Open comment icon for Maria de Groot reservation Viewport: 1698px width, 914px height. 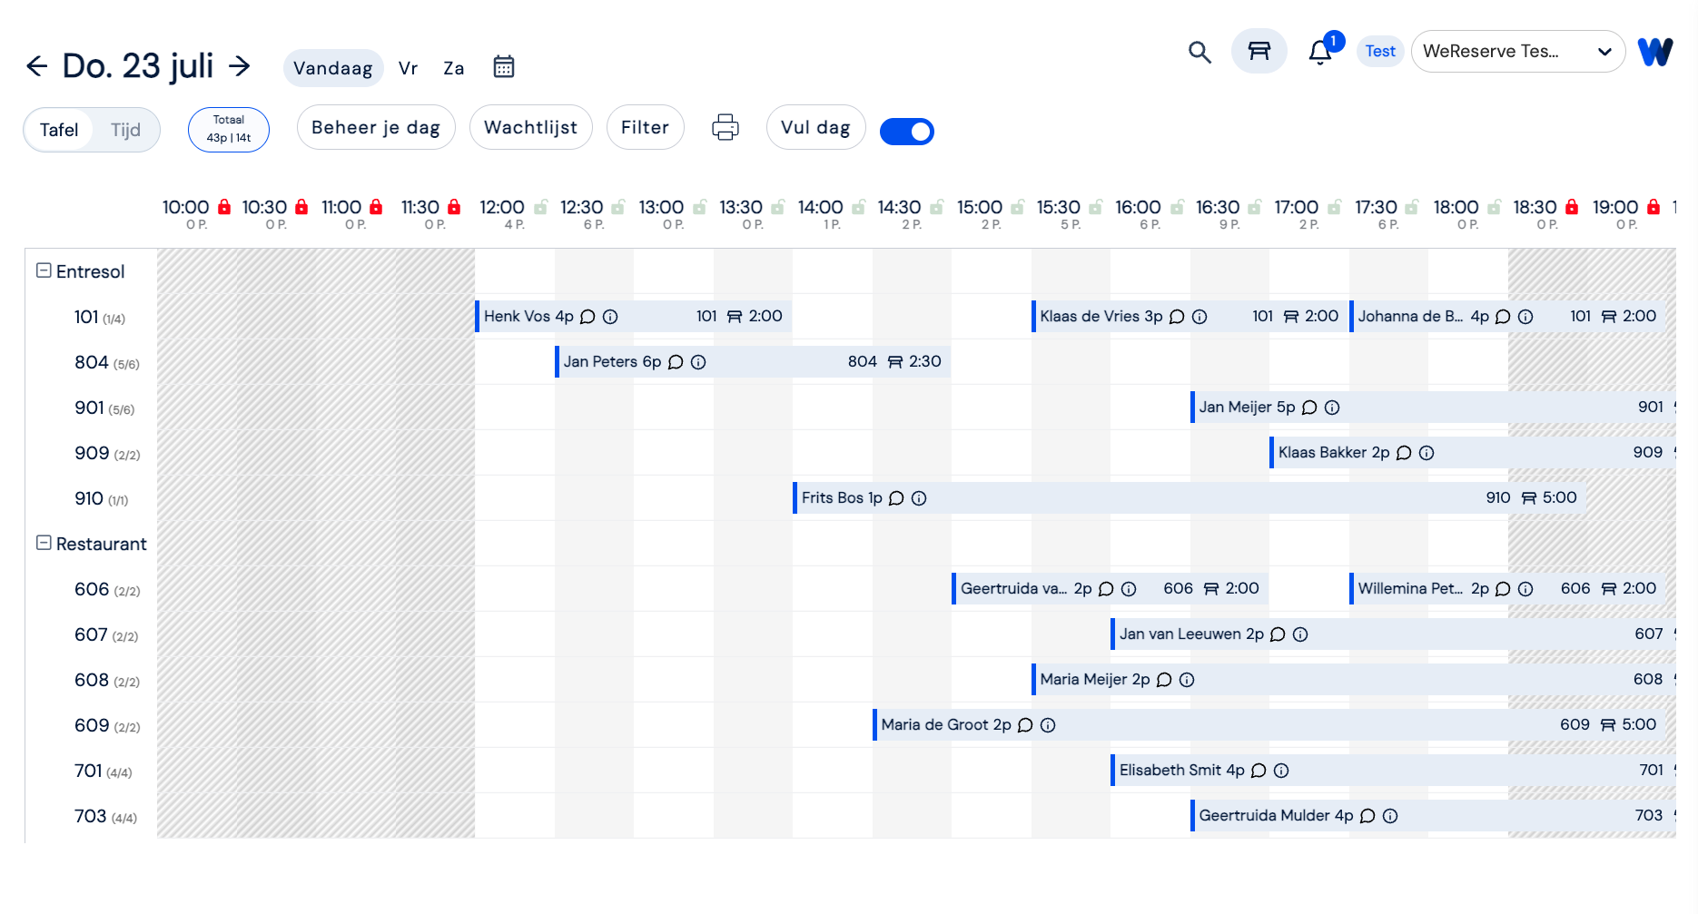click(x=1025, y=725)
